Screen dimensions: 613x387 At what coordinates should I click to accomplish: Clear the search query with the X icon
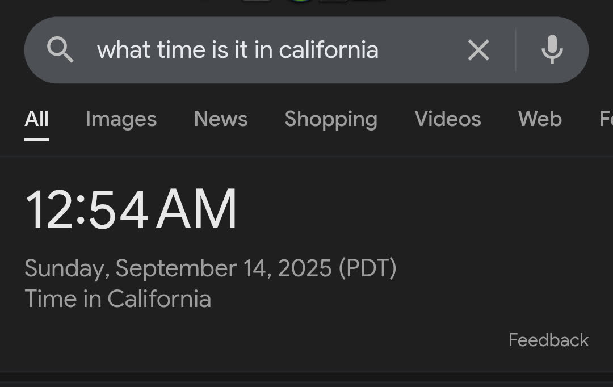pyautogui.click(x=478, y=49)
